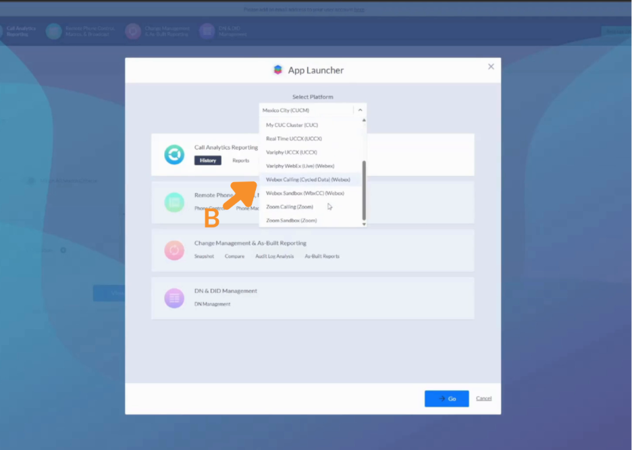Click the platform list scroll up arrow
Screen dimensions: 632x450
[x=364, y=120]
